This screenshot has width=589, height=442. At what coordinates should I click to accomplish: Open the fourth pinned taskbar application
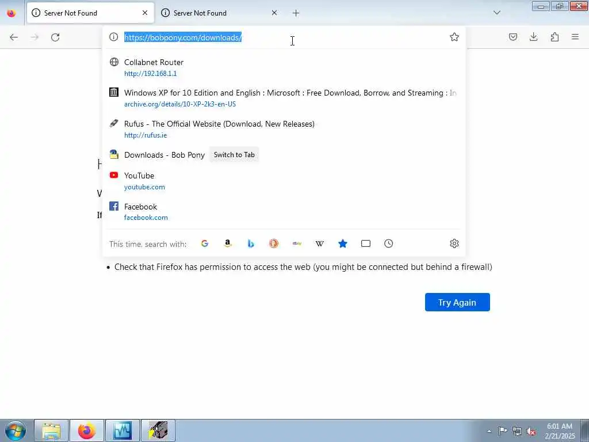point(158,430)
